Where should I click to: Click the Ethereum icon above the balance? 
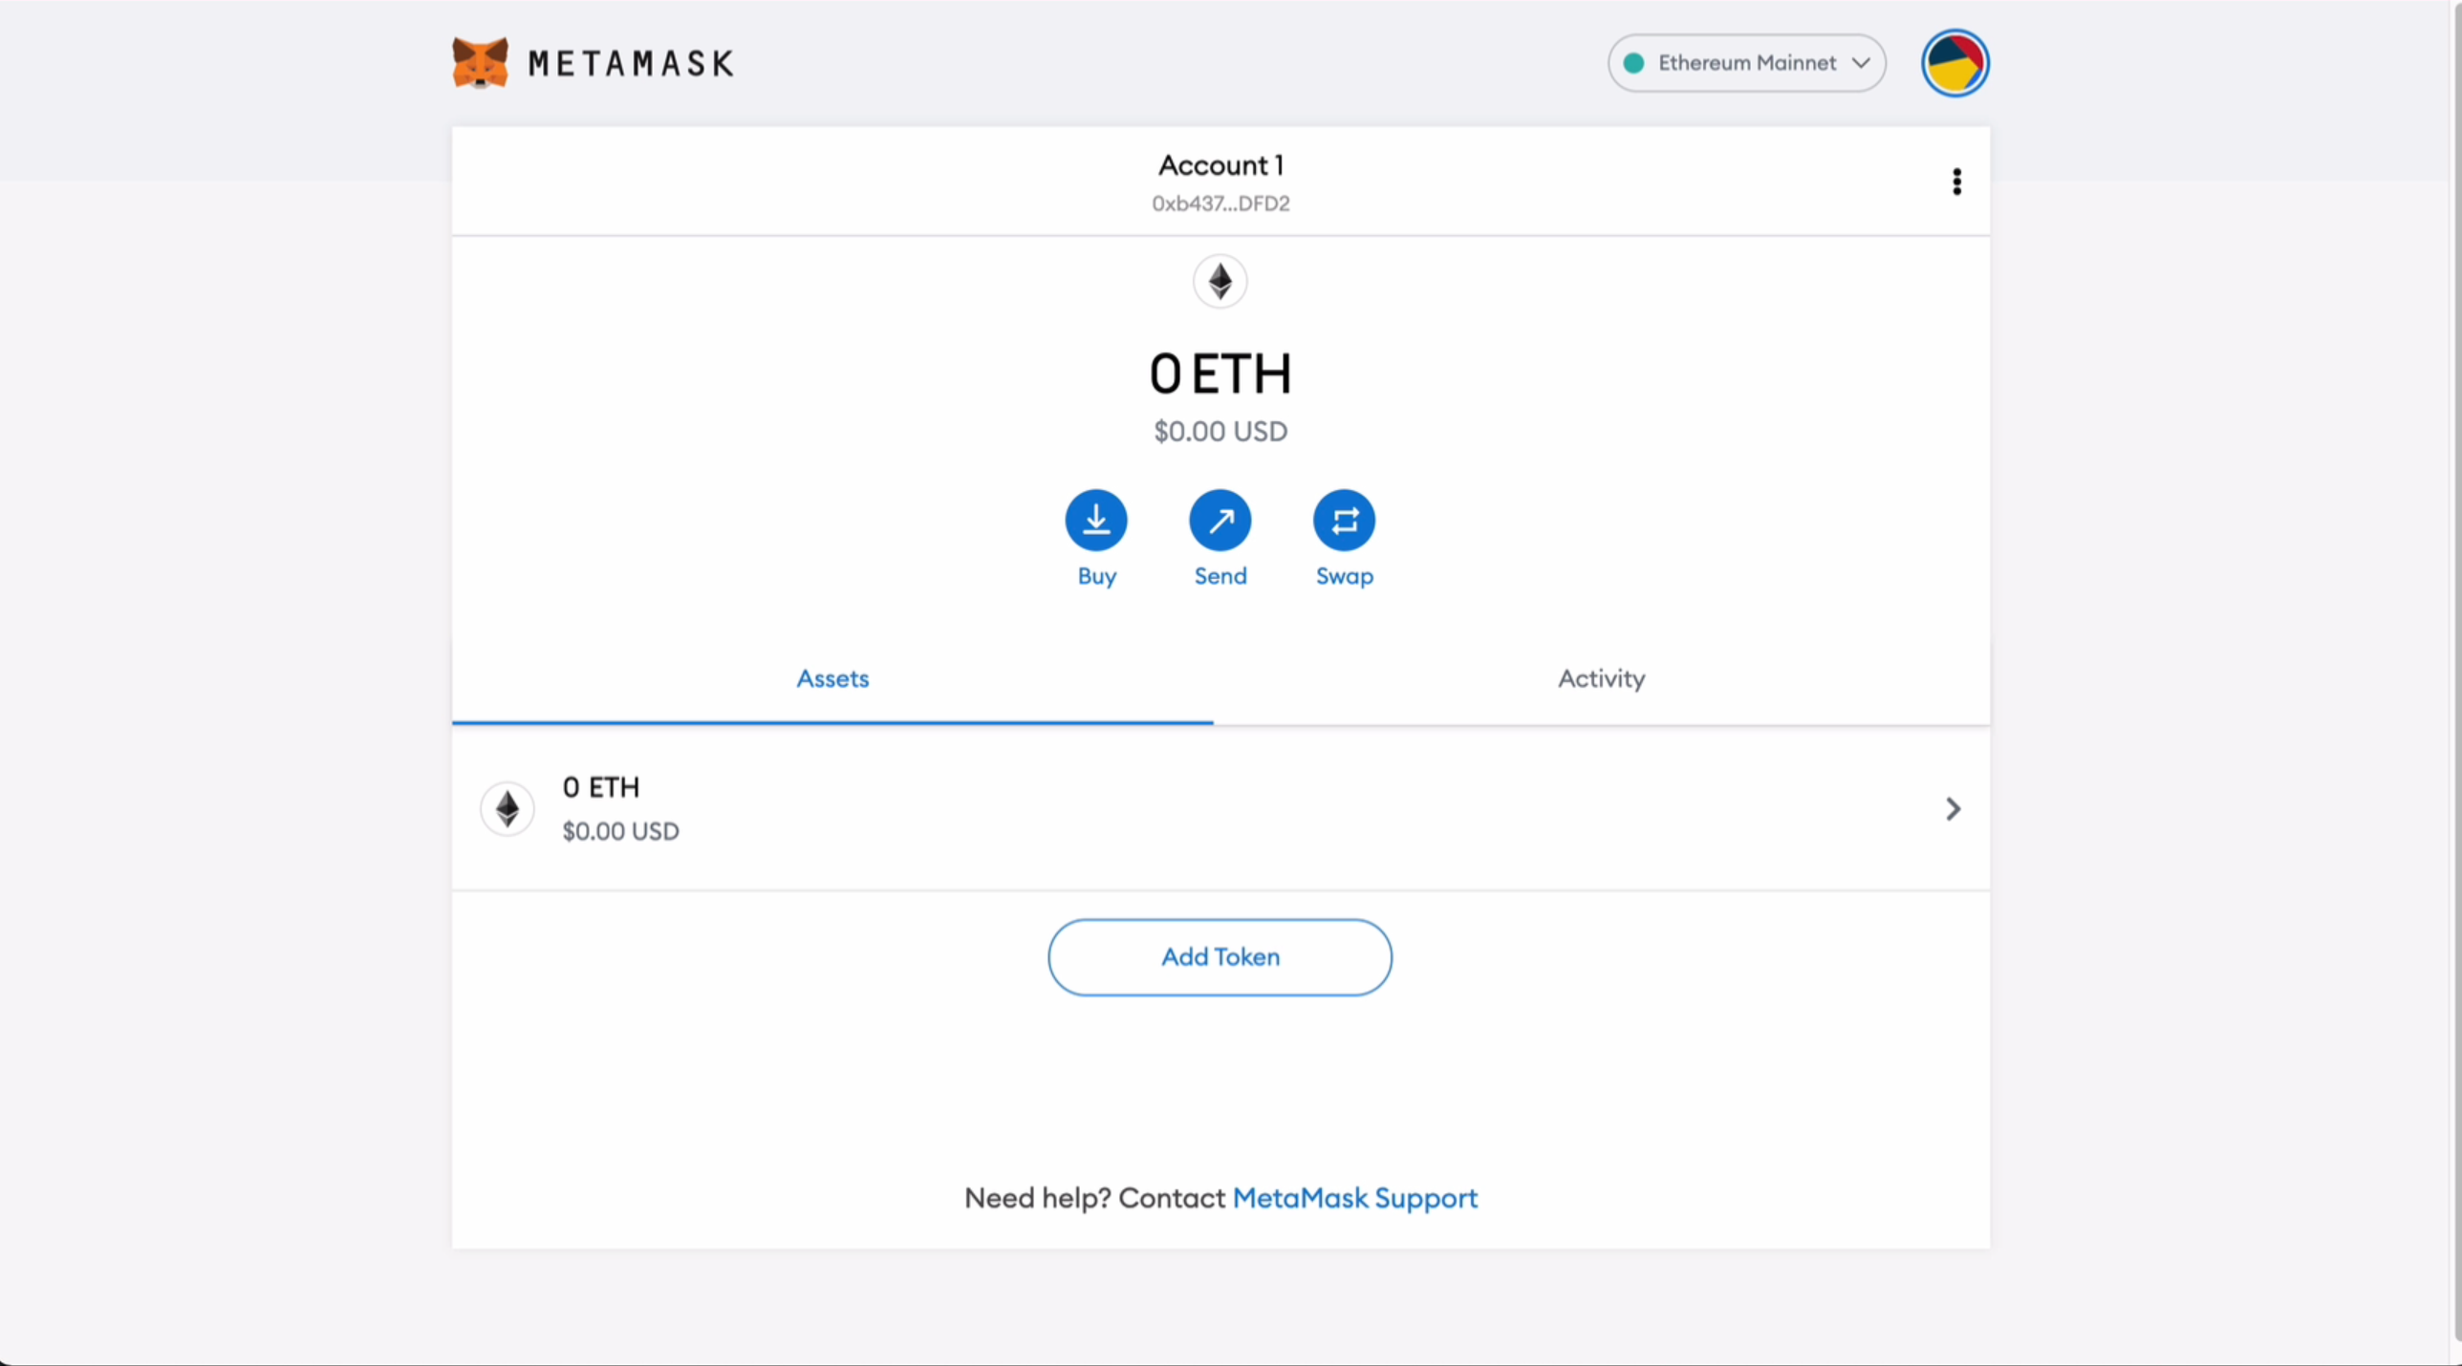(x=1220, y=281)
